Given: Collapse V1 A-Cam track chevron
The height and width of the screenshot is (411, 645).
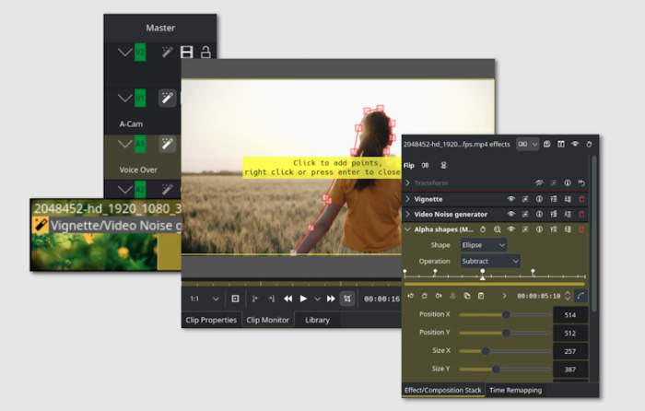Looking at the screenshot, I should [124, 98].
